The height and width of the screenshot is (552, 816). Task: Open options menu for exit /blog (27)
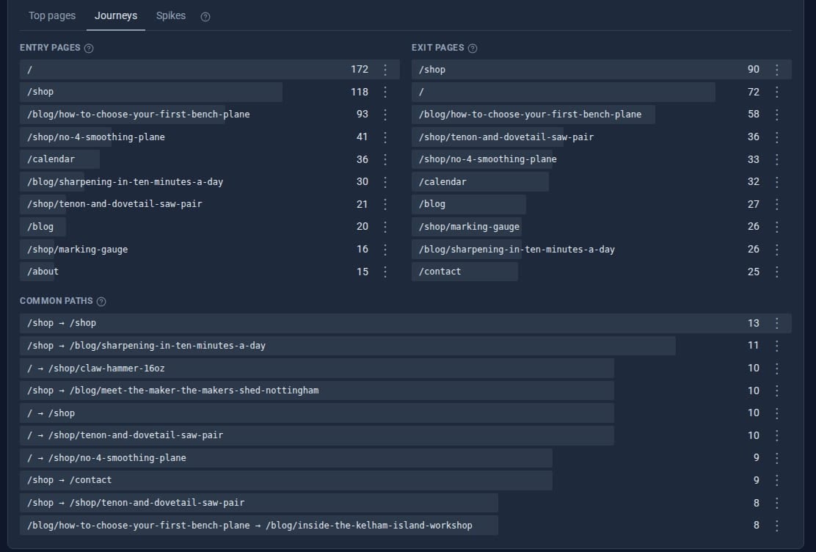777,204
